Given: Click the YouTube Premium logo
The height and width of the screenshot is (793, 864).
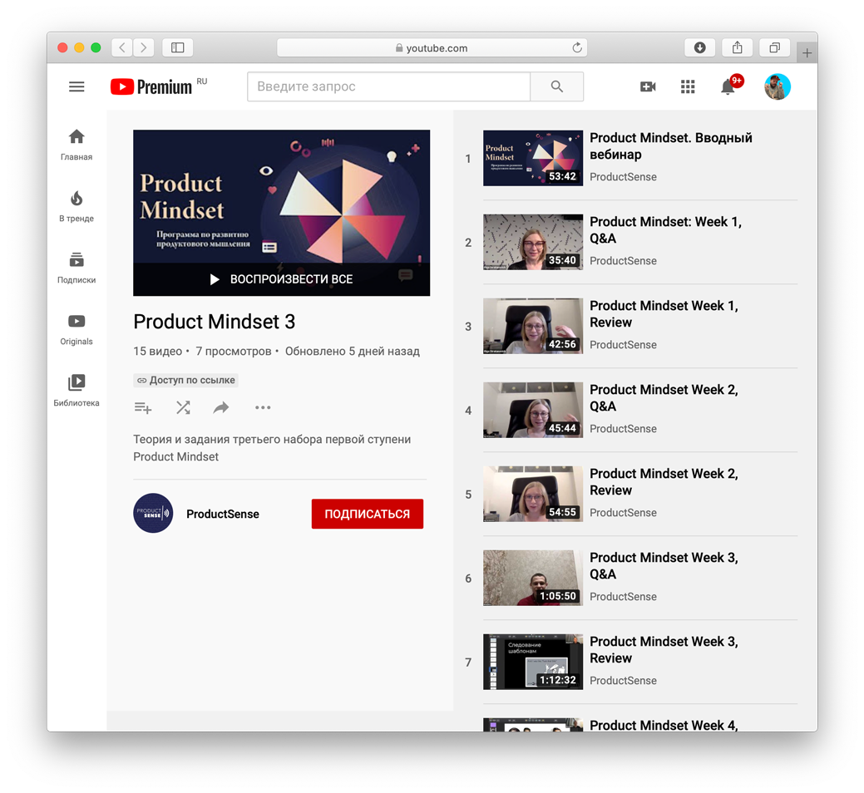Looking at the screenshot, I should 151,86.
